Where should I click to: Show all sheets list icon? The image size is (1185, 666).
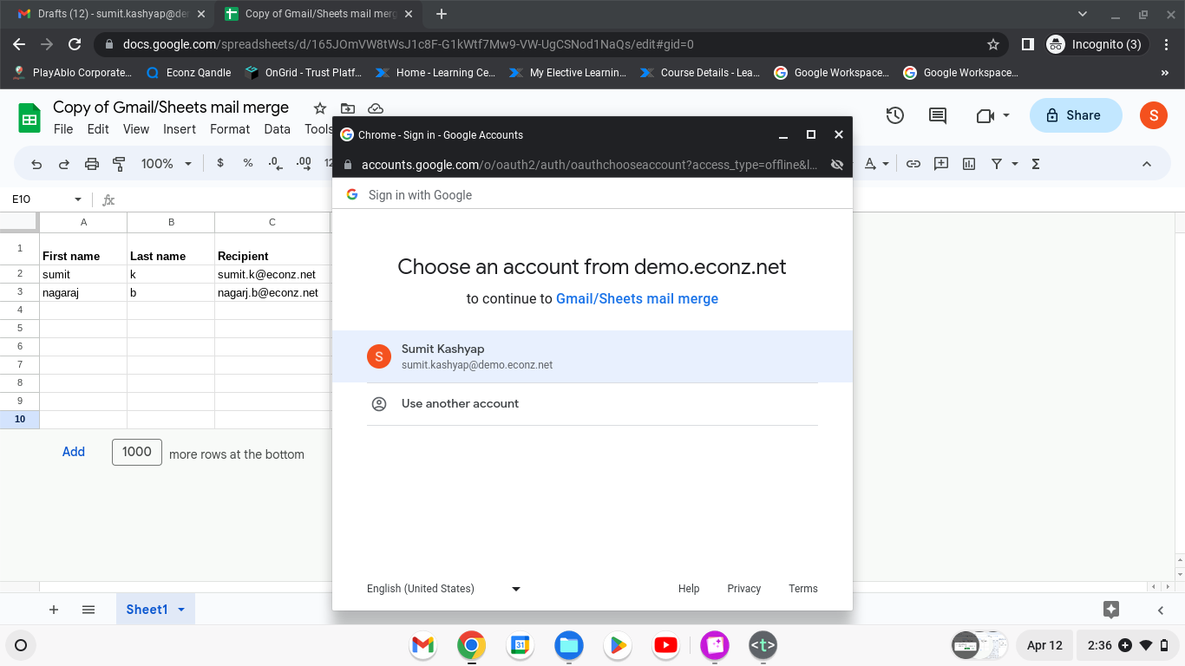click(x=88, y=610)
